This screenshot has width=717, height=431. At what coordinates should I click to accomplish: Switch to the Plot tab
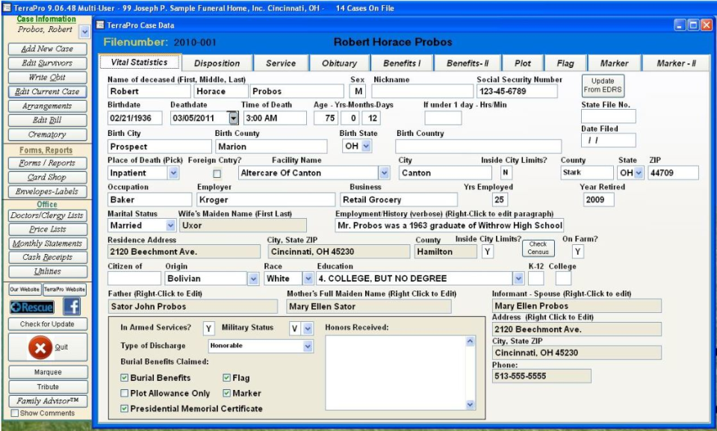click(x=523, y=63)
